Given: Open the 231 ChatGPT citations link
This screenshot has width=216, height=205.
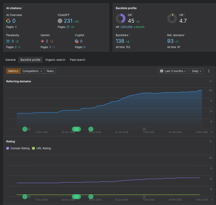Looking at the screenshot, I should coord(68,21).
